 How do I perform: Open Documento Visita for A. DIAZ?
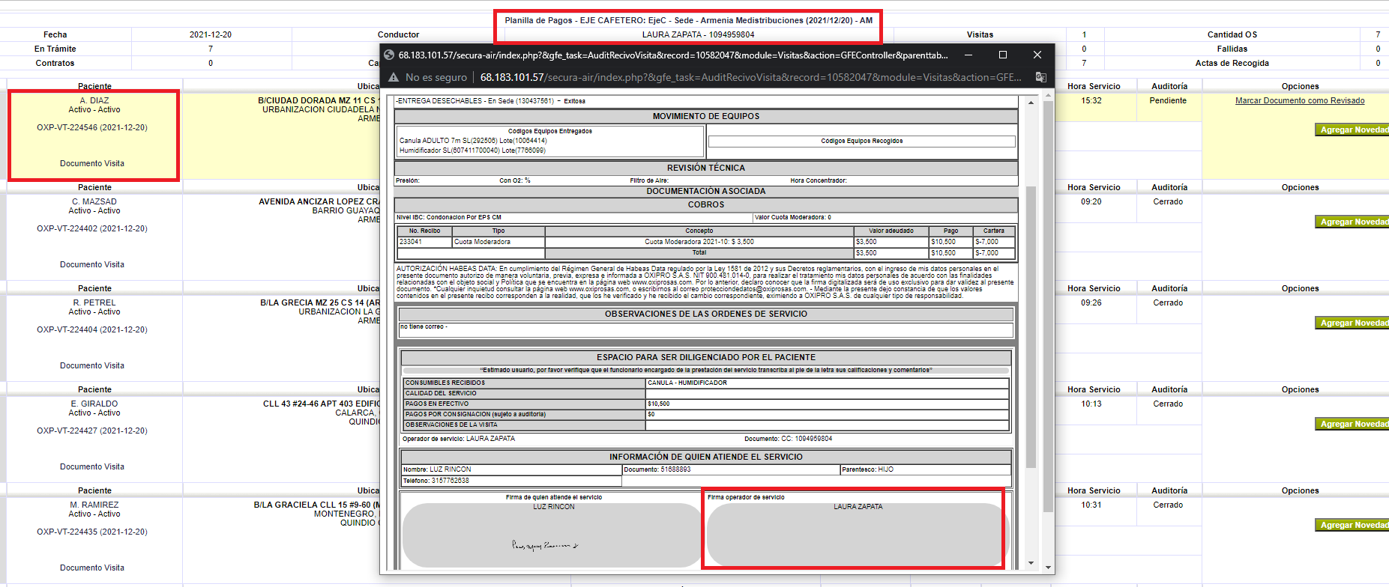92,163
